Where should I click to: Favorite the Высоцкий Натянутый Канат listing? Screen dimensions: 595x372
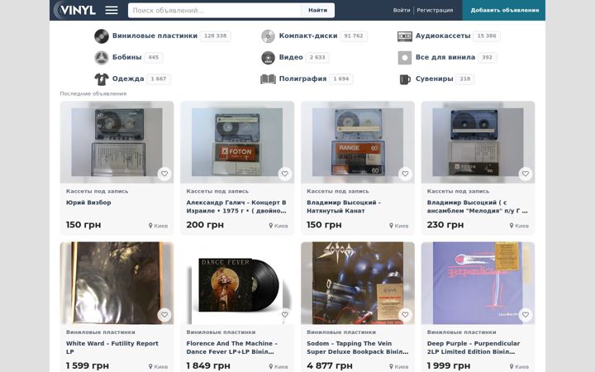(405, 174)
